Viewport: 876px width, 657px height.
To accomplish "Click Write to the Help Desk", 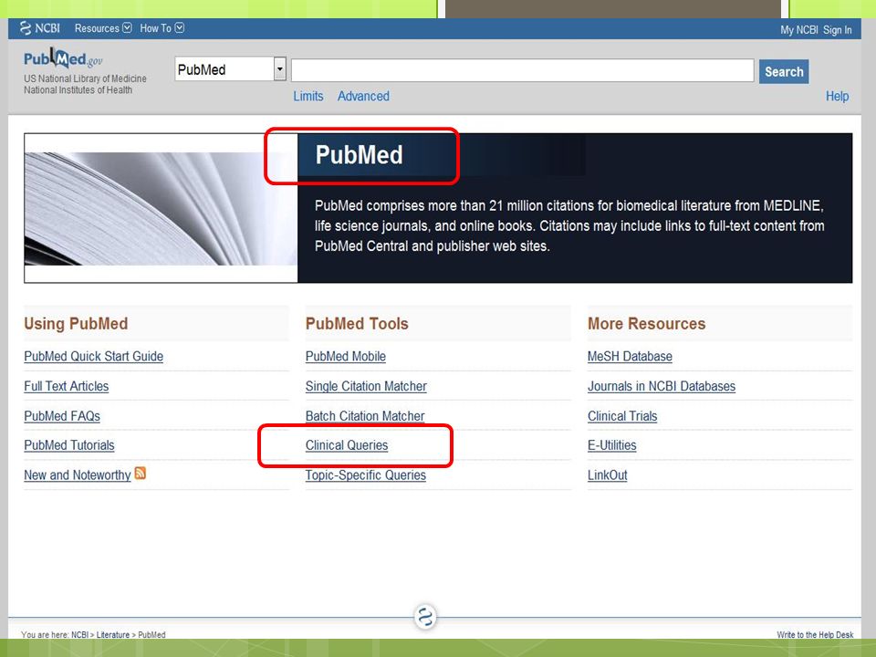I will (815, 635).
